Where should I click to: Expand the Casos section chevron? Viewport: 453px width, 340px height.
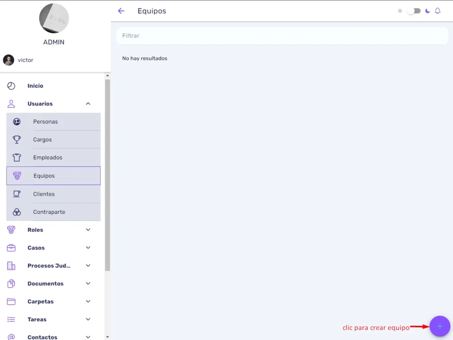click(88, 248)
